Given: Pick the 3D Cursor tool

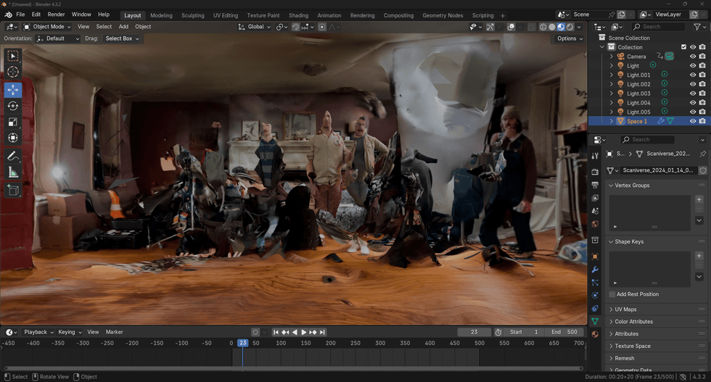Looking at the screenshot, I should click(x=13, y=72).
